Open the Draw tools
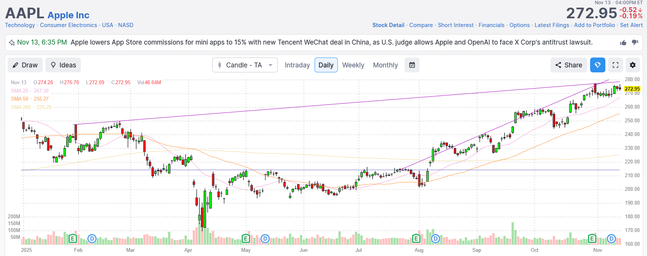The image size is (647, 256). (x=25, y=65)
